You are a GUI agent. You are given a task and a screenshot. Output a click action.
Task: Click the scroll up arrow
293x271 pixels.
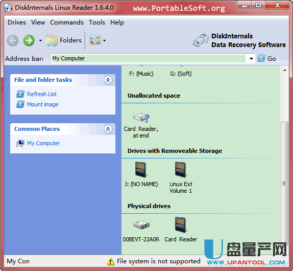[285, 70]
